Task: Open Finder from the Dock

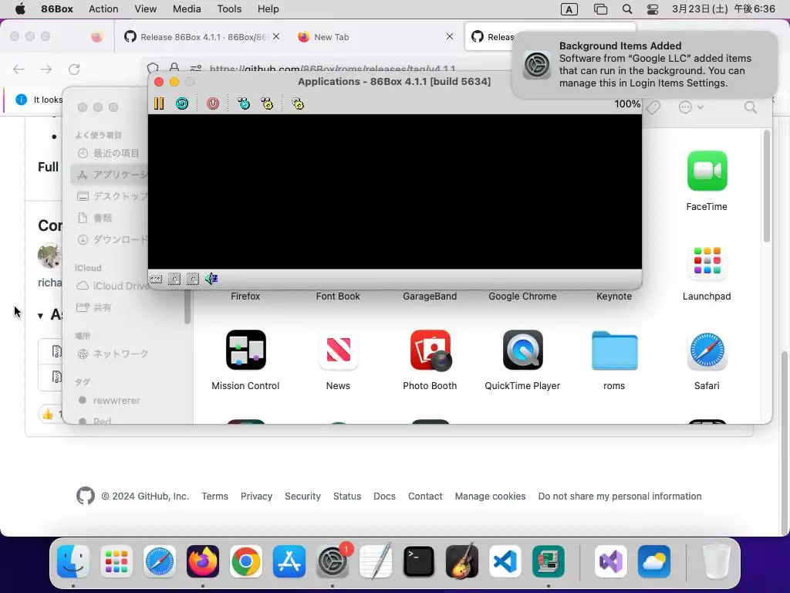Action: (73, 561)
